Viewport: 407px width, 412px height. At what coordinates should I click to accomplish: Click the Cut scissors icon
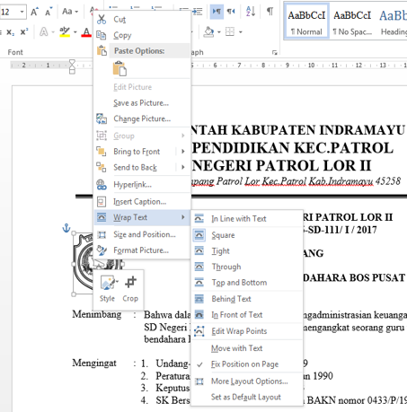pyautogui.click(x=102, y=19)
